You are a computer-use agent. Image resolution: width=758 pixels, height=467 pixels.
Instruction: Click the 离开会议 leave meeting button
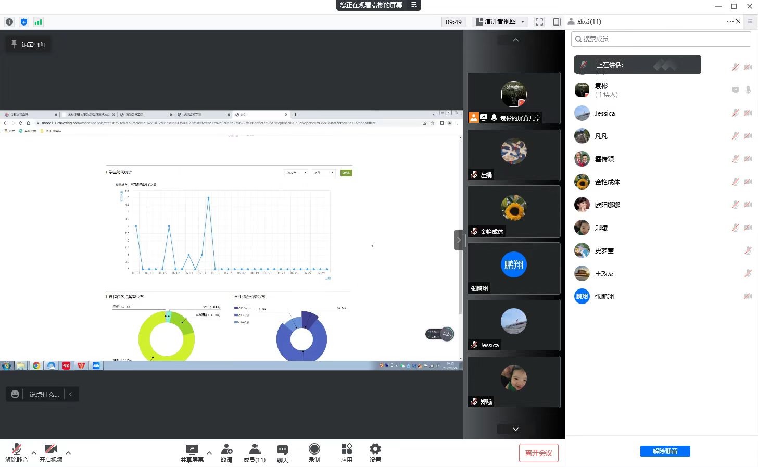(539, 453)
